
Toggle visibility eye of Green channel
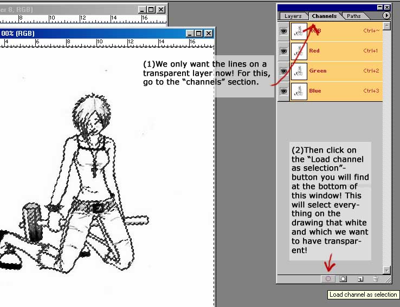pyautogui.click(x=283, y=71)
